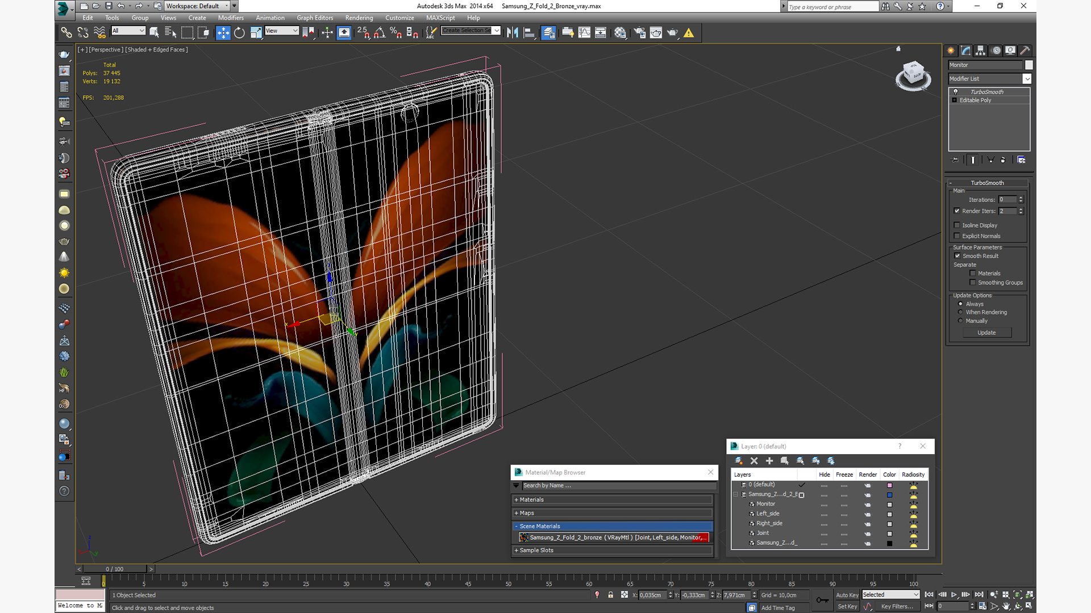
Task: Click the Mirror tool icon
Action: (x=513, y=33)
